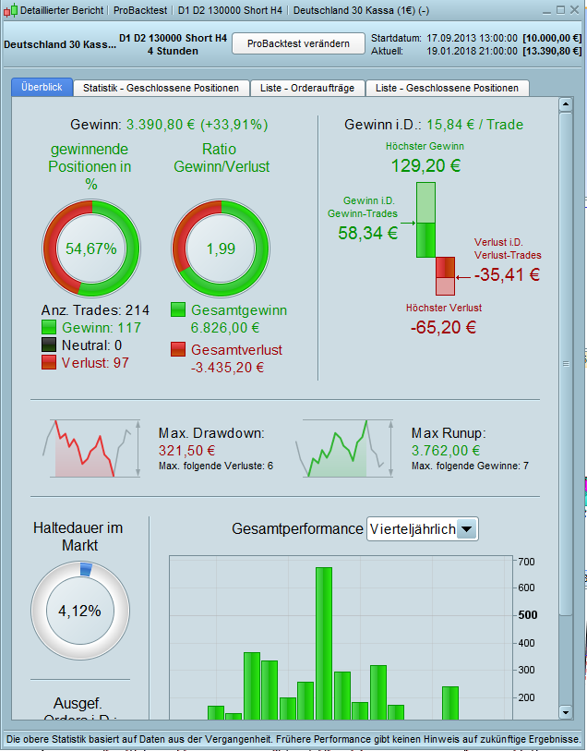Click Max. folgende Verluste: 6 text
The image size is (587, 751).
click(216, 466)
